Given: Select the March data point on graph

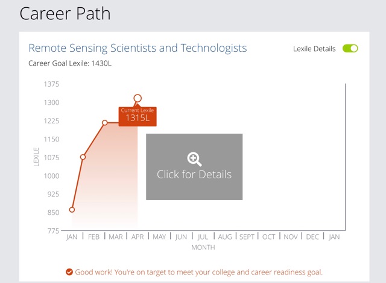Looking at the screenshot, I should click(x=104, y=123).
